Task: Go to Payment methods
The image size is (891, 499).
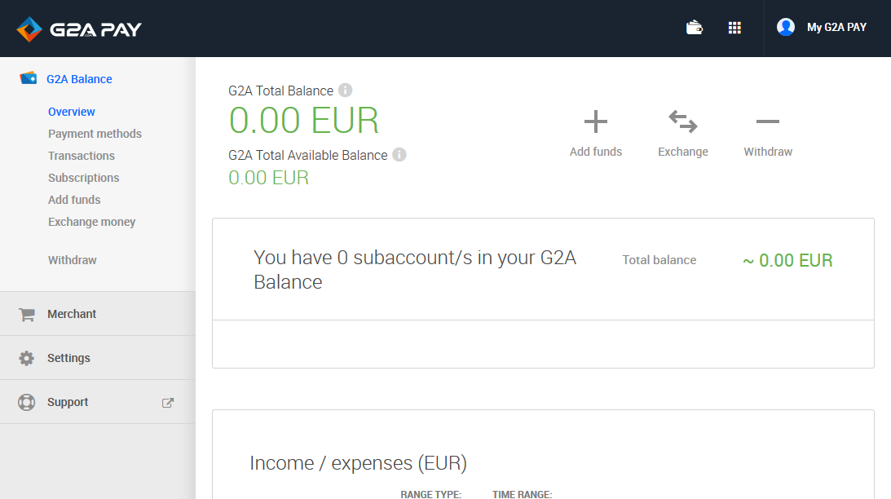Action: pyautogui.click(x=95, y=134)
